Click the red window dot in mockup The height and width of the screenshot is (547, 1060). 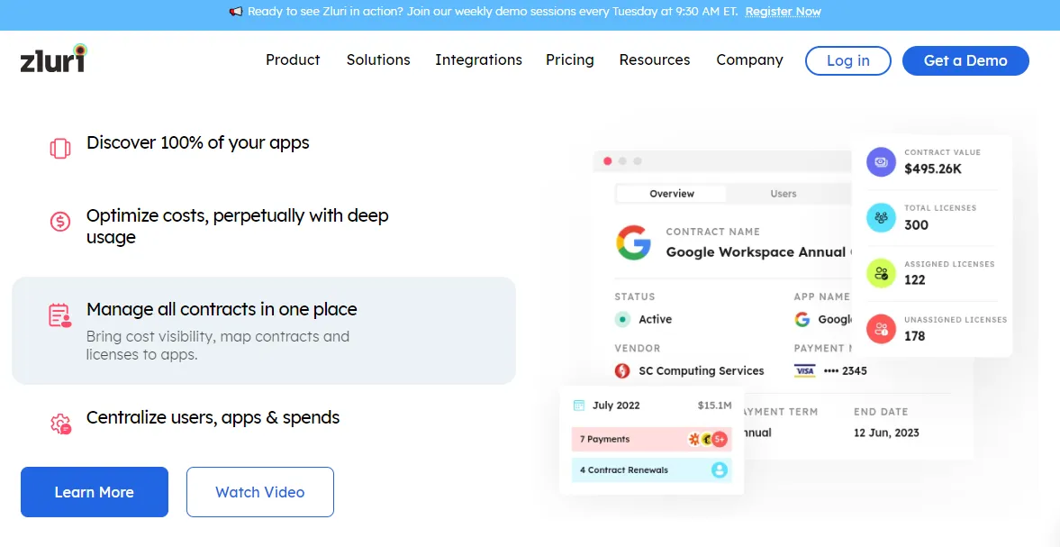click(x=607, y=161)
